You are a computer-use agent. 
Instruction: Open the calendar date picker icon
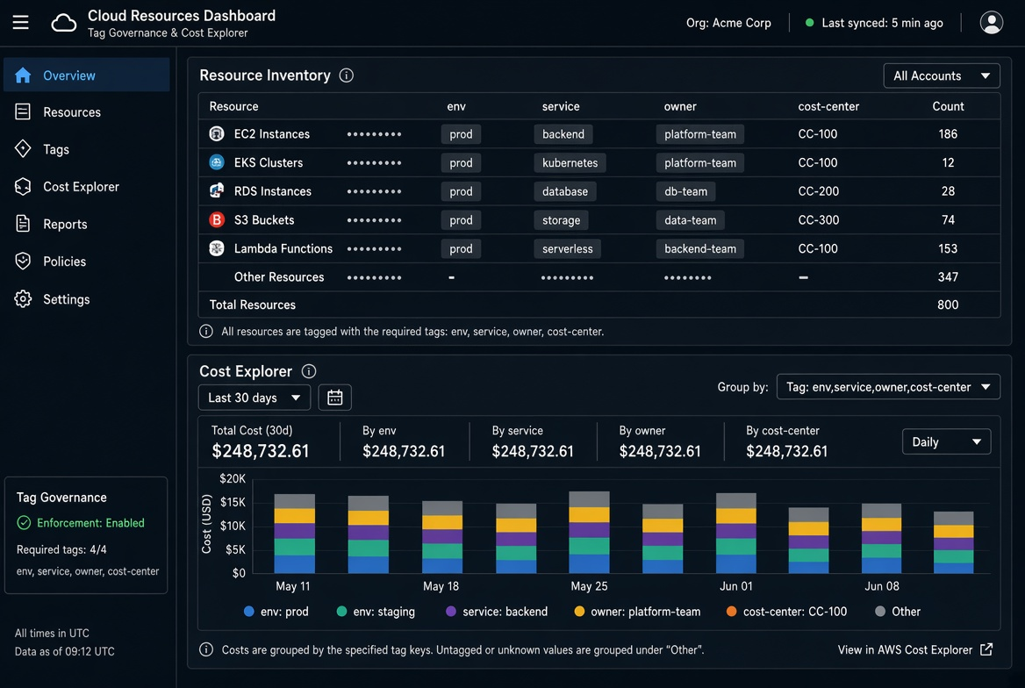coord(334,398)
